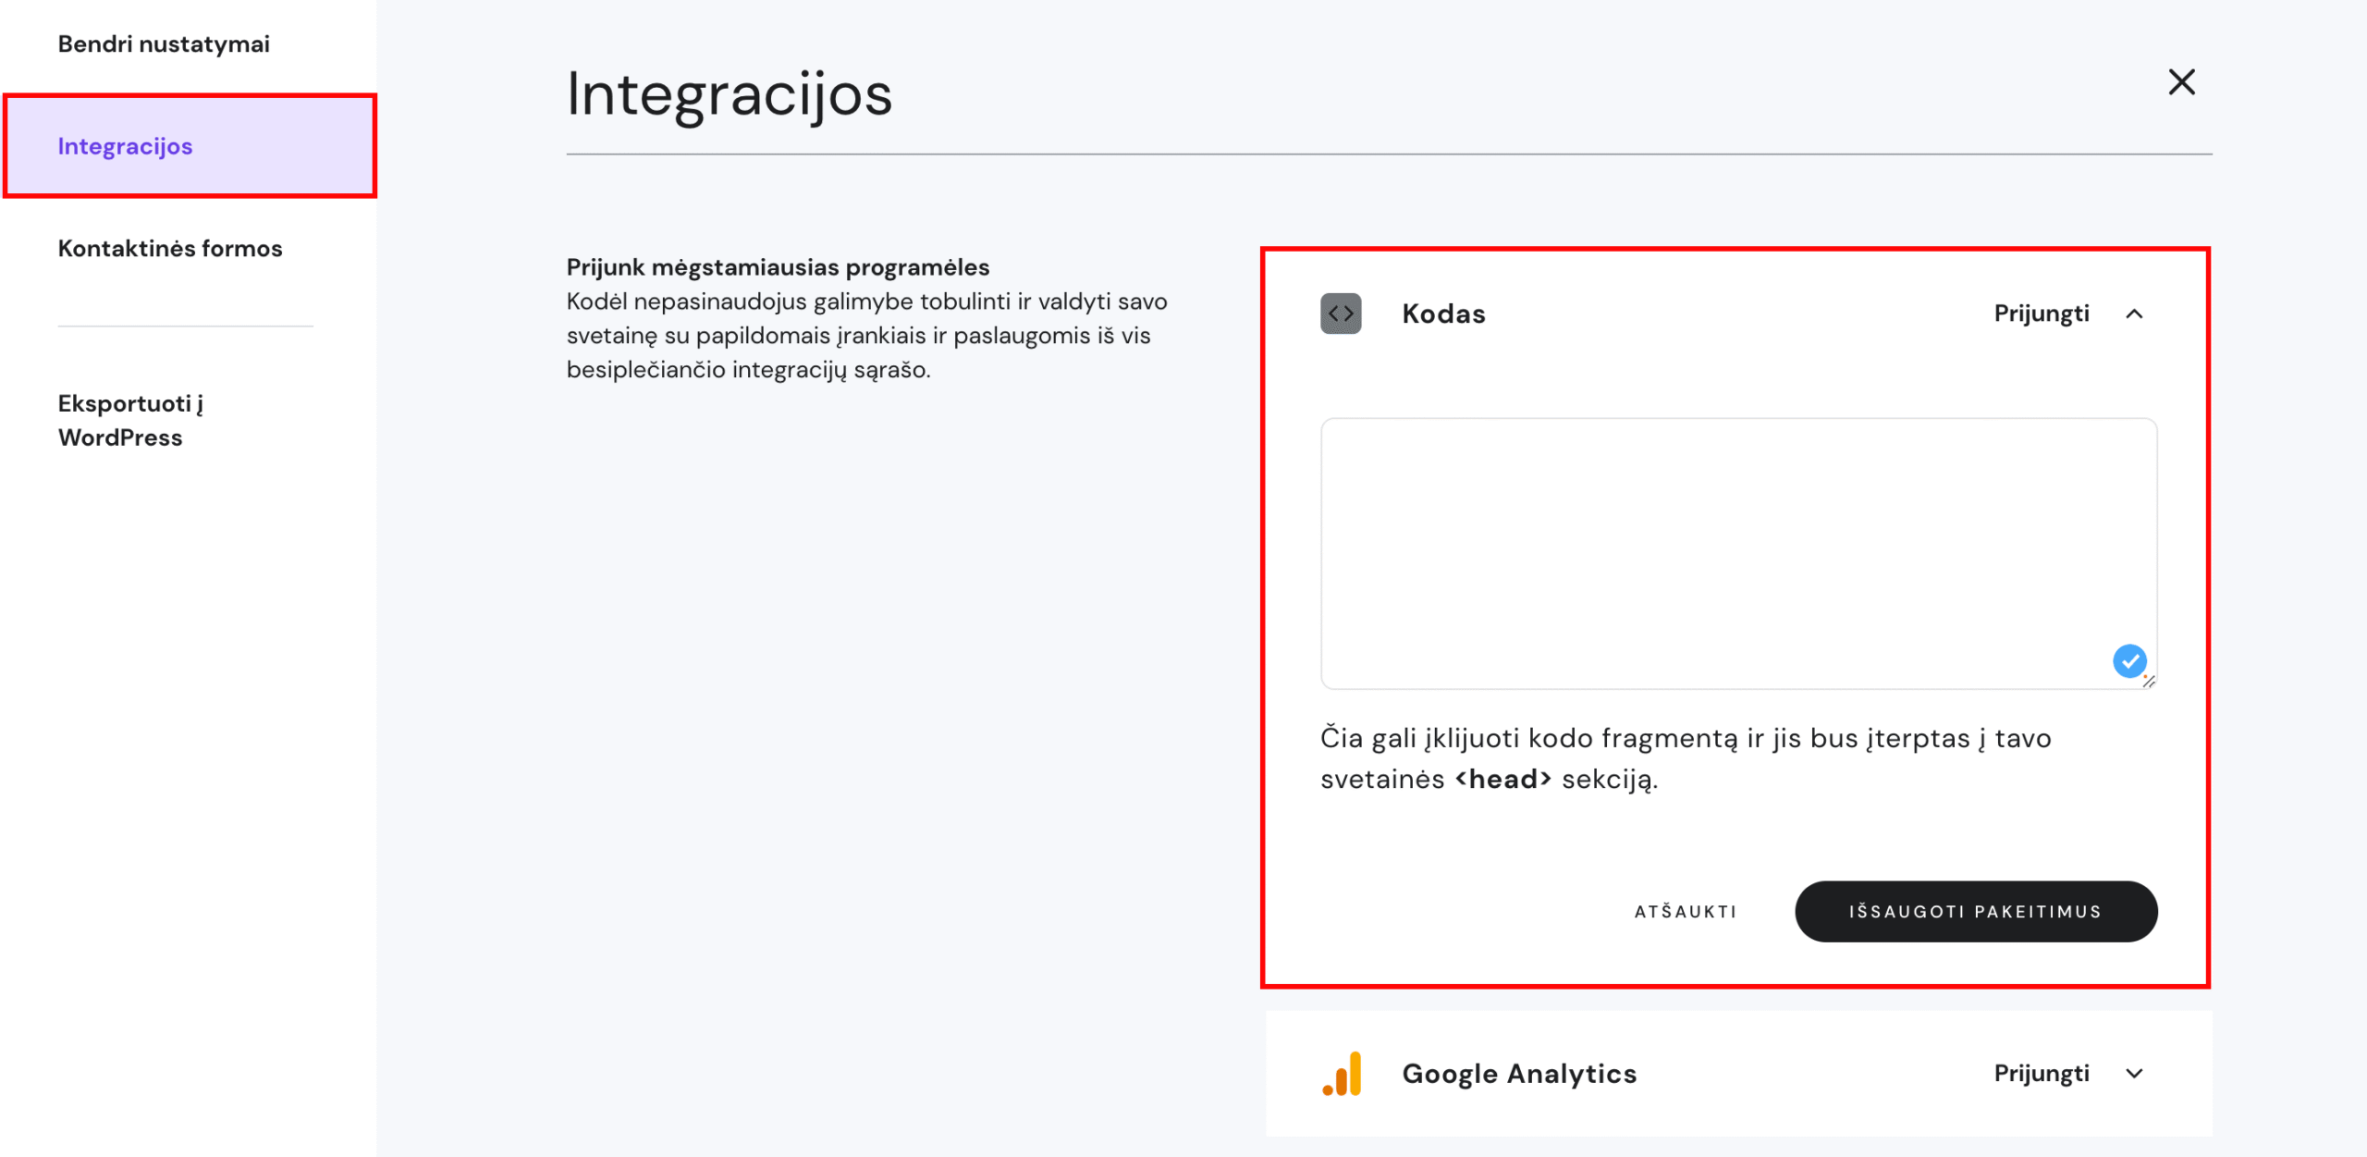Image resolution: width=2367 pixels, height=1157 pixels.
Task: Enable Prijungti for Google Analytics
Action: [x=2040, y=1073]
